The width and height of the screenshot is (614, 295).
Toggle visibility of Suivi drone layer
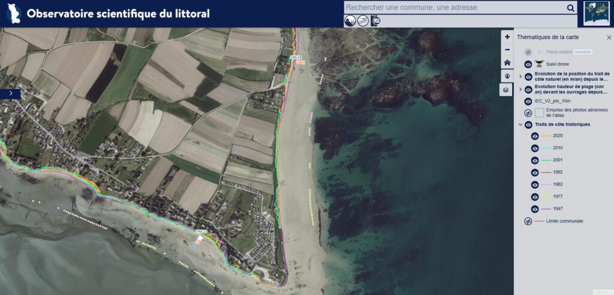(x=528, y=64)
